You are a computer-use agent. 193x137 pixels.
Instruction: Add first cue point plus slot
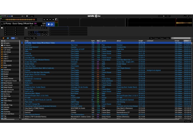(5, 28)
